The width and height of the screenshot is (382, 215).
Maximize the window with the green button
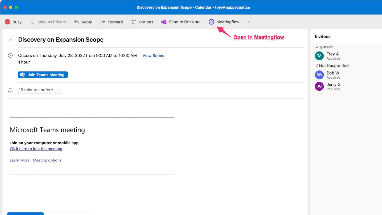coord(16,7)
